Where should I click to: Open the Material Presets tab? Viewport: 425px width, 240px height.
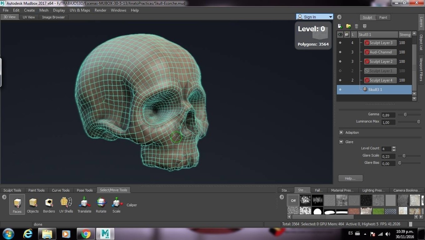click(x=342, y=190)
